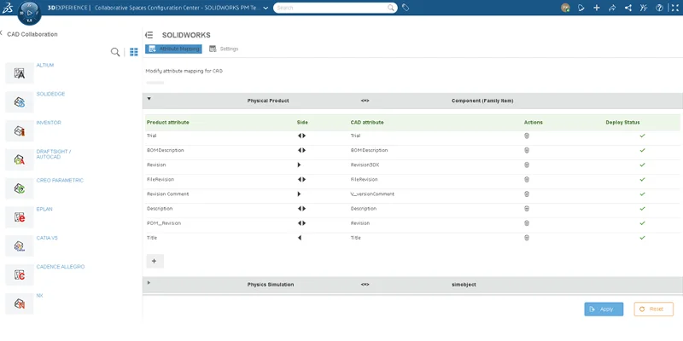This screenshot has height=341, width=683.
Task: Toggle sync direction for BOMDescription row
Action: pyautogui.click(x=301, y=150)
